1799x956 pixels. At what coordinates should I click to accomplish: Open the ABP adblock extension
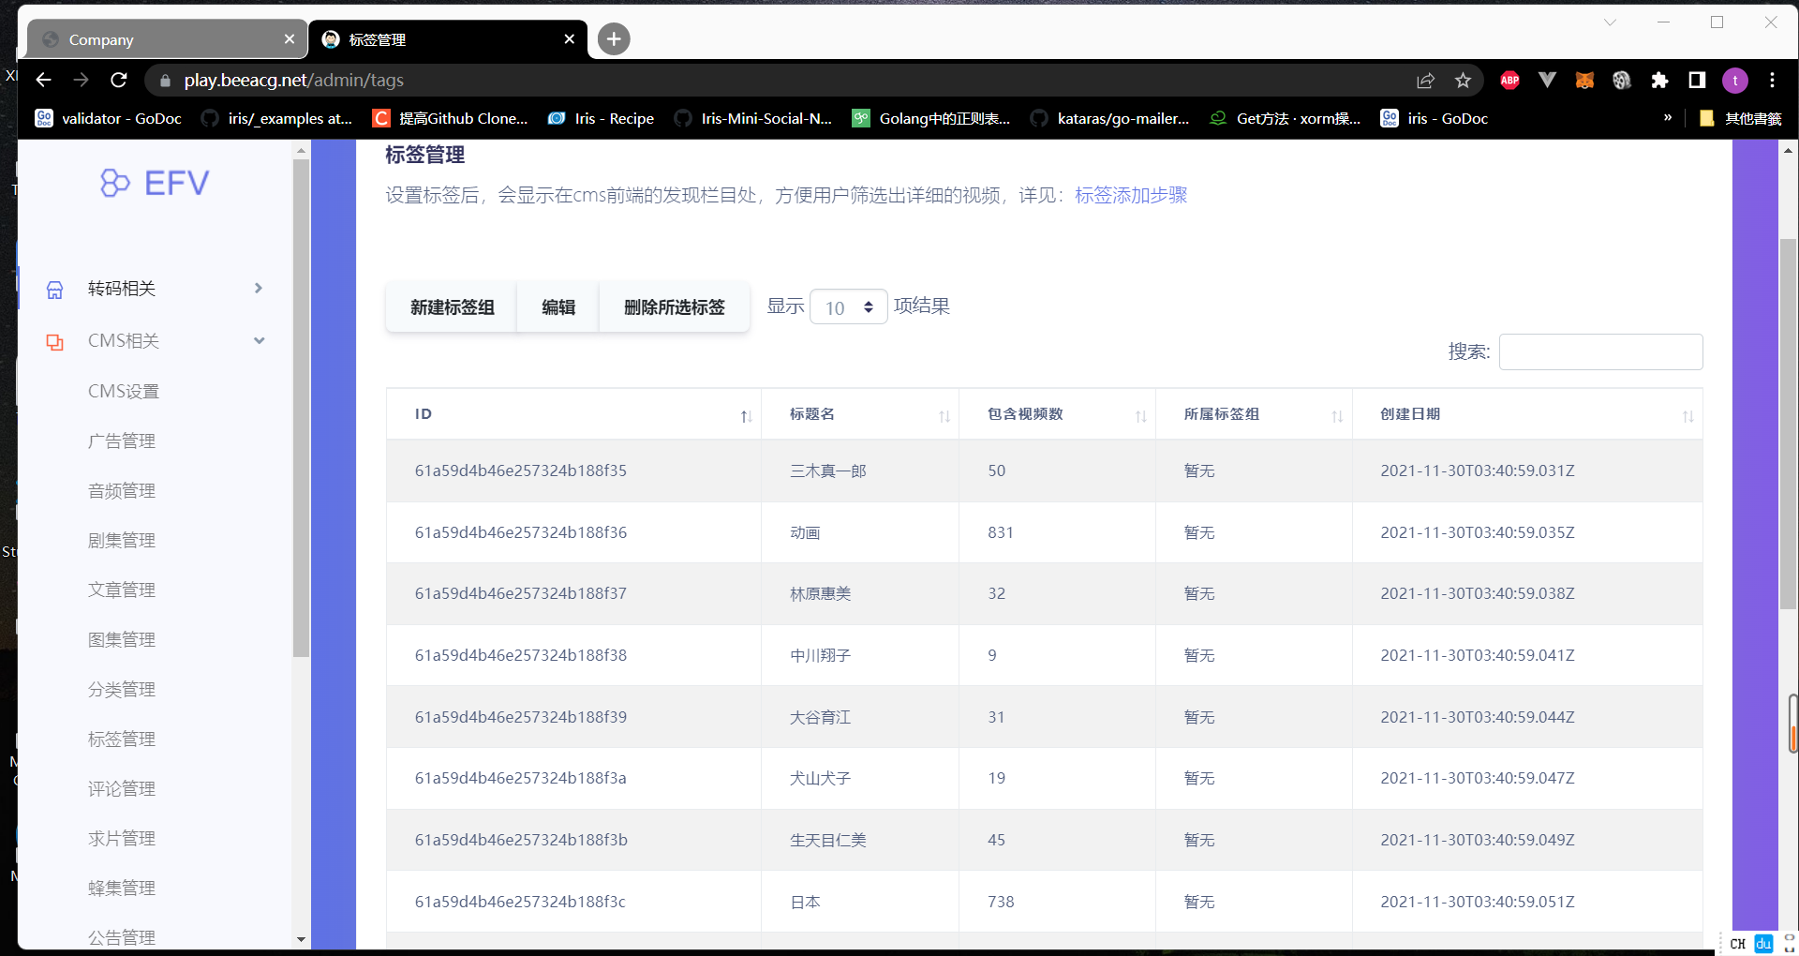point(1509,81)
